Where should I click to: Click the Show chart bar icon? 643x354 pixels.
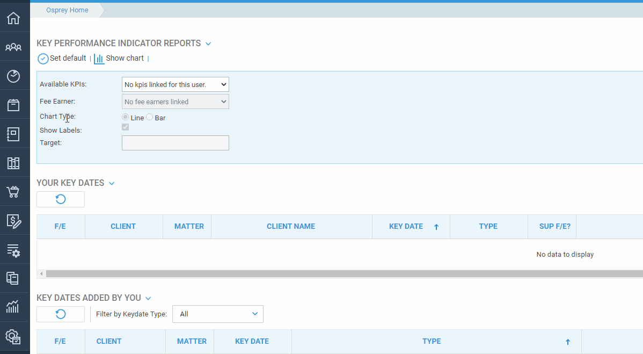[99, 59]
